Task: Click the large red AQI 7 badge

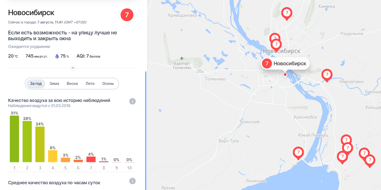Action: (127, 15)
